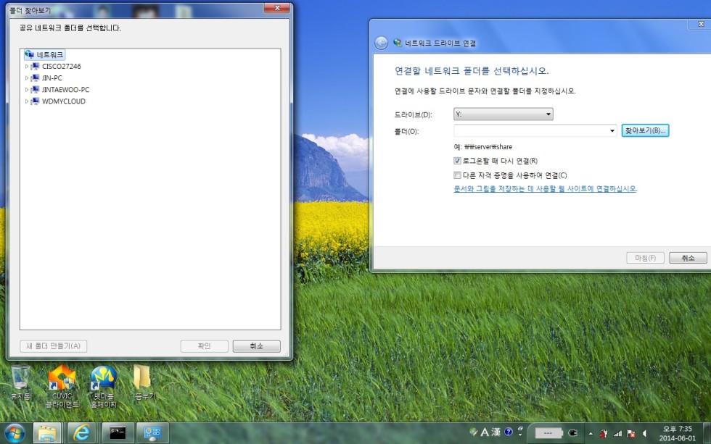The width and height of the screenshot is (711, 444).
Task: Select JINTAEWOO-PC in the network tree
Action: (65, 90)
